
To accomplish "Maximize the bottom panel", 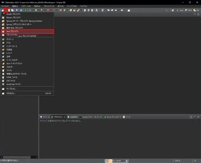I will [x=198, y=117].
